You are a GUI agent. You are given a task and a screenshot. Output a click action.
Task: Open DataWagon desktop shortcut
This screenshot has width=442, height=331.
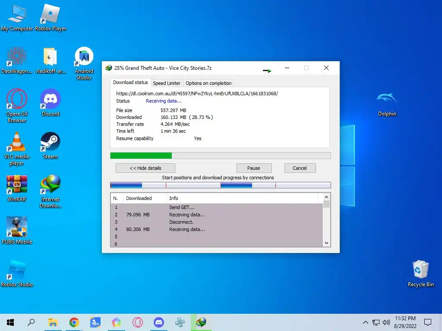pos(17,60)
